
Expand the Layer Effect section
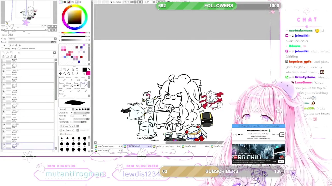(x=1, y=35)
